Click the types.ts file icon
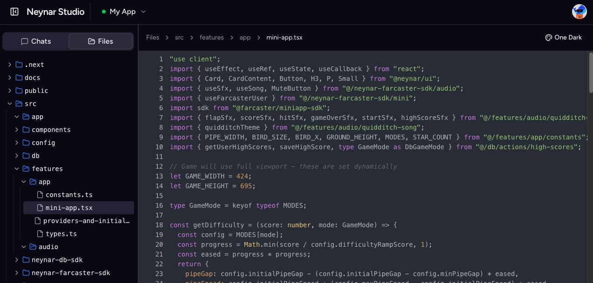 [40, 234]
